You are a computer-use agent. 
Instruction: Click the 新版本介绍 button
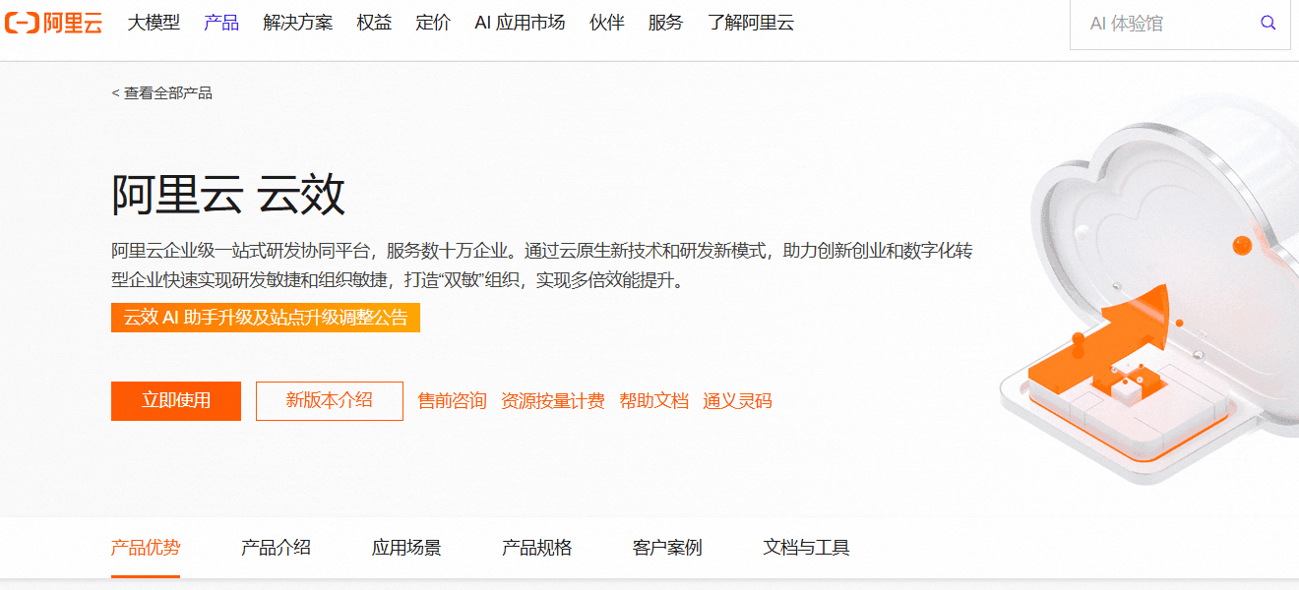click(330, 400)
